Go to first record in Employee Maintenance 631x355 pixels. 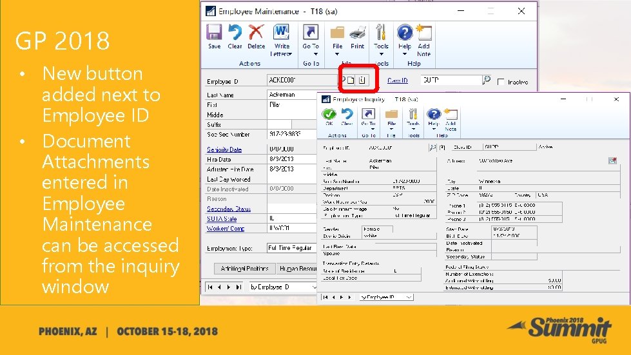coord(210,287)
